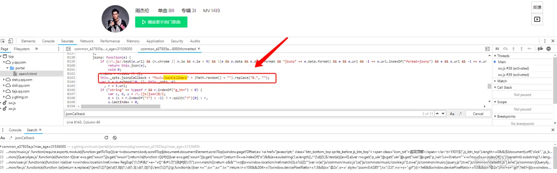Select the Console tab in the drawer
Viewport: 557px width, 173px height.
pyautogui.click(x=15, y=130)
